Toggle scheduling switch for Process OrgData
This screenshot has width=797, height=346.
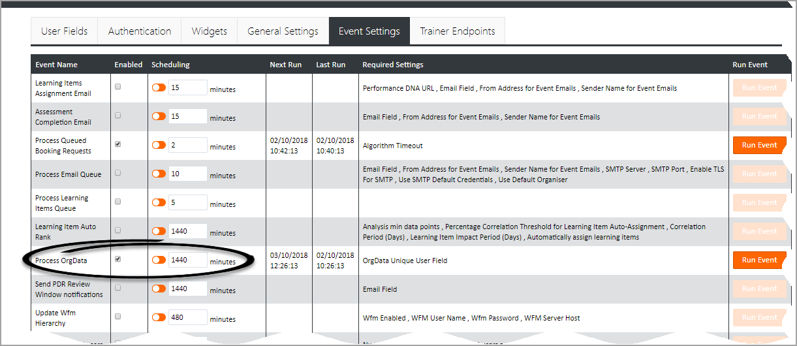click(159, 260)
